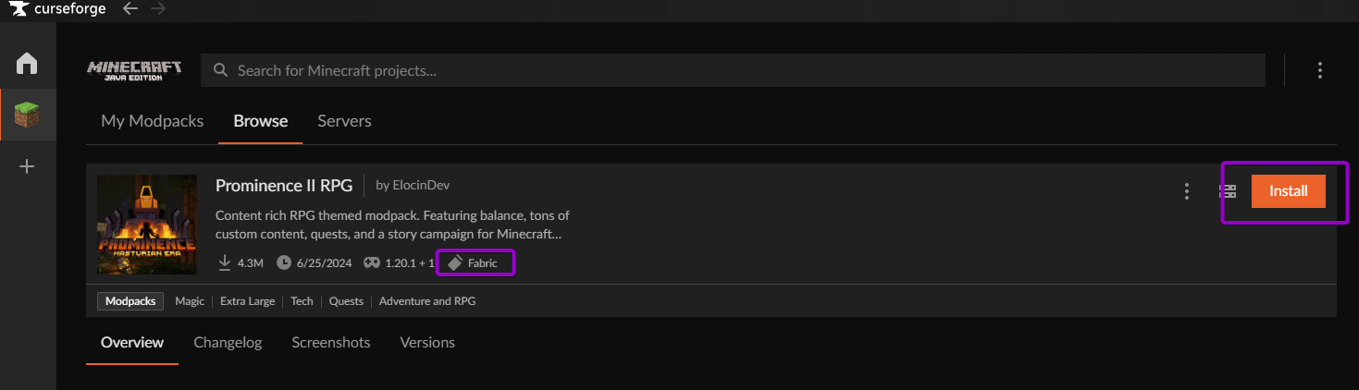The width and height of the screenshot is (1359, 390).
Task: Click the plus icon to add a game
Action: click(27, 167)
